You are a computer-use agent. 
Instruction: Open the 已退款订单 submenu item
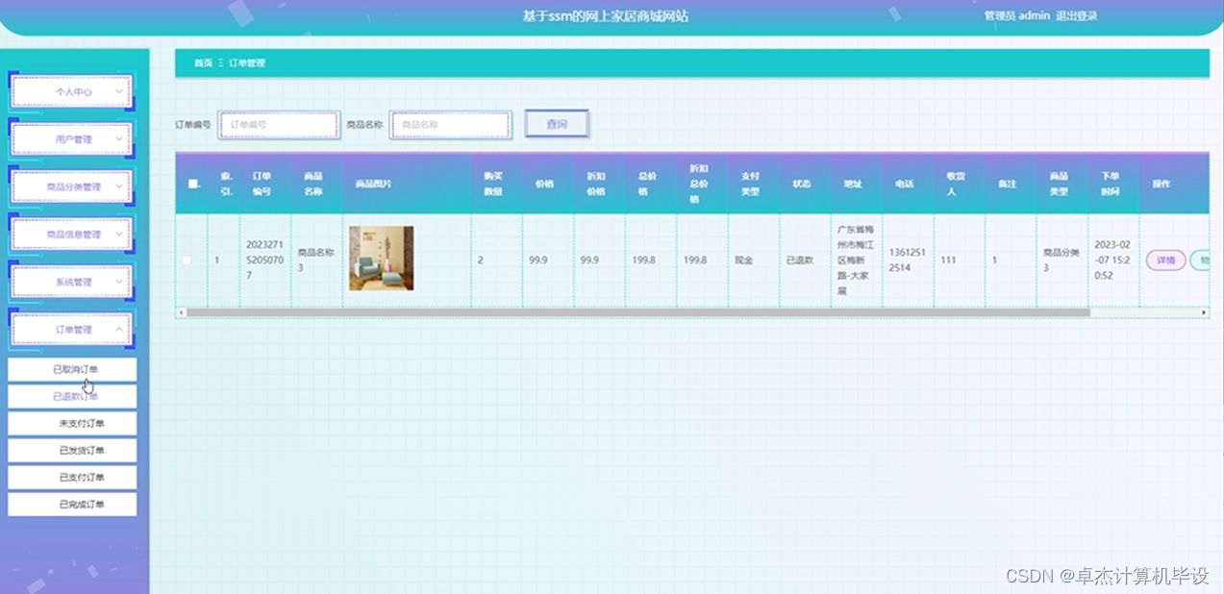(72, 396)
